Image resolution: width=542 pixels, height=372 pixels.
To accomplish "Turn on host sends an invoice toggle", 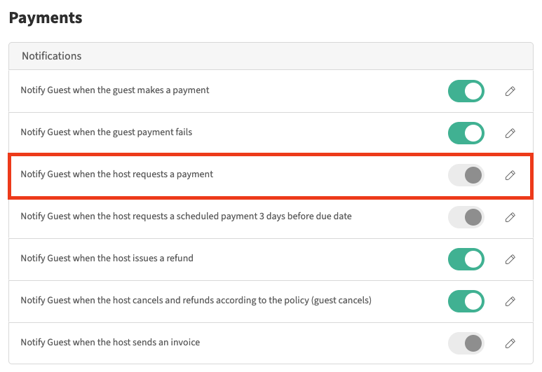I will point(466,343).
